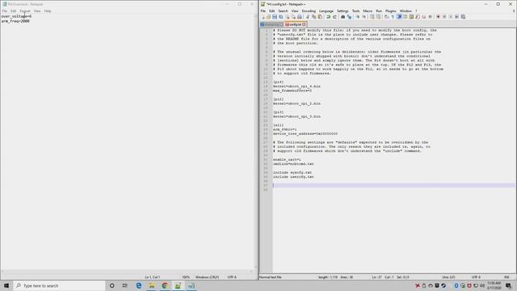Open Google Chrome from the taskbar
The width and height of the screenshot is (517, 291).
pos(165,285)
